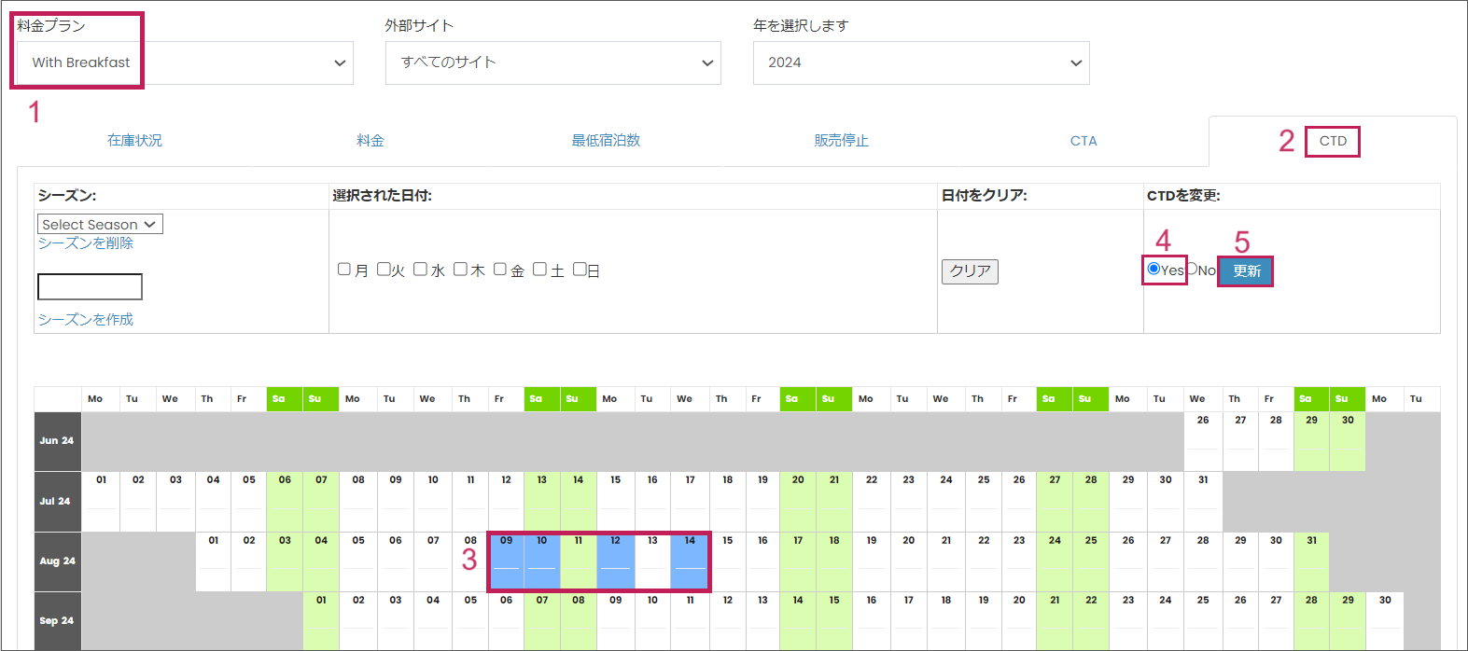Select the Aug 24 cell for day 31
This screenshot has height=651, width=1468.
click(1312, 561)
